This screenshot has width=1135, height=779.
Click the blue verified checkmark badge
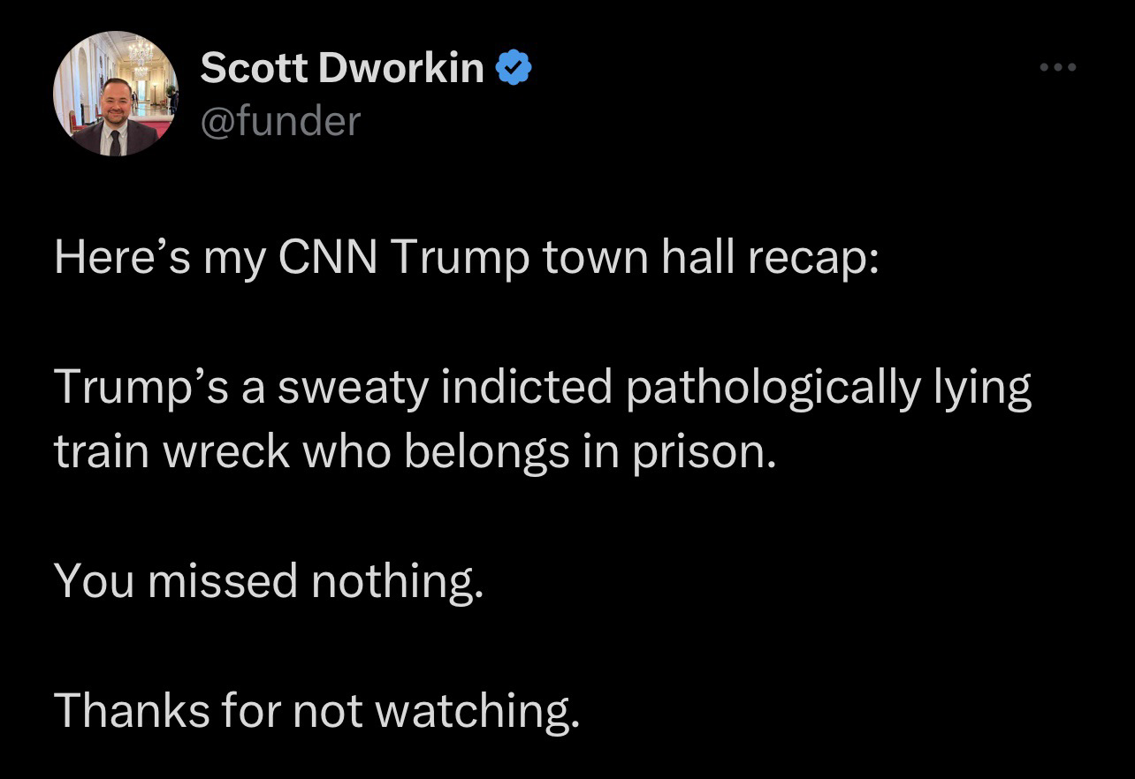[514, 68]
